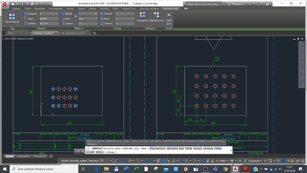This screenshot has width=307, height=173.
Task: Toggle lineweight display in status bar
Action: coord(158,161)
